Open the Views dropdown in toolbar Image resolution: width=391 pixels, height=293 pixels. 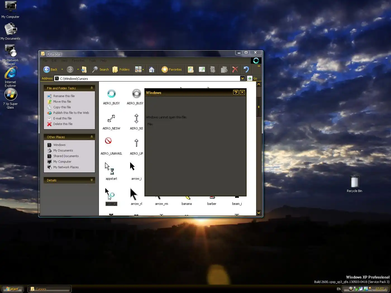(x=139, y=69)
